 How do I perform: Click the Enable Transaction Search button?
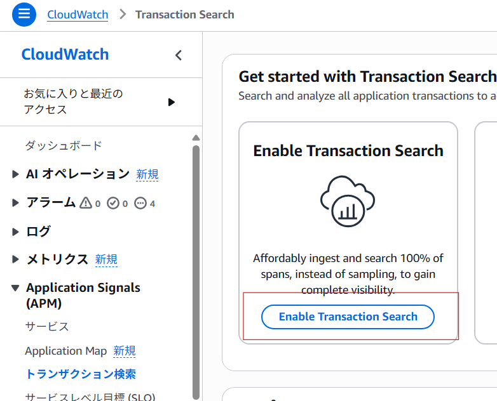pyautogui.click(x=348, y=317)
